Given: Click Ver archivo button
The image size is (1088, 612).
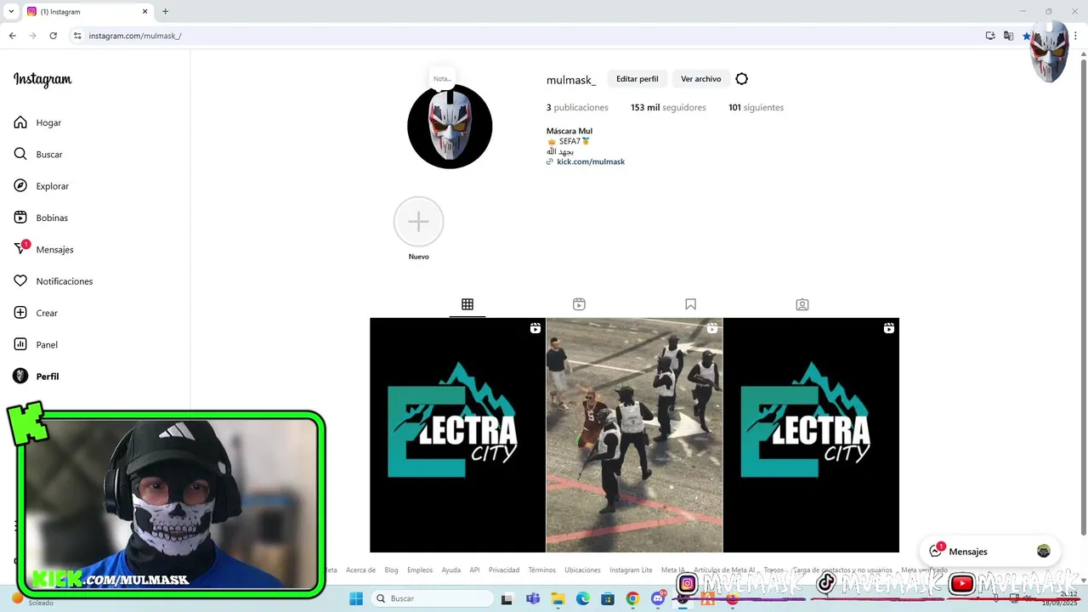Looking at the screenshot, I should pos(700,79).
